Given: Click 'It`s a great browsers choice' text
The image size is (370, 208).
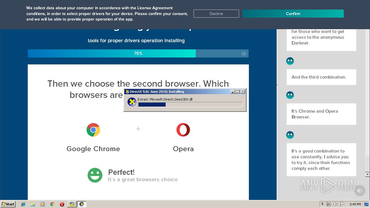Looking at the screenshot, I should coord(143,179).
